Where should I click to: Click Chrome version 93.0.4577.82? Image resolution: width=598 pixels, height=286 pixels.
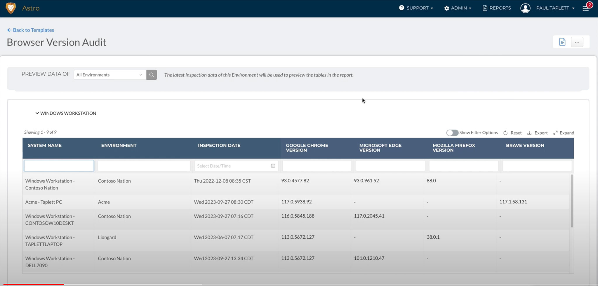[x=295, y=181]
